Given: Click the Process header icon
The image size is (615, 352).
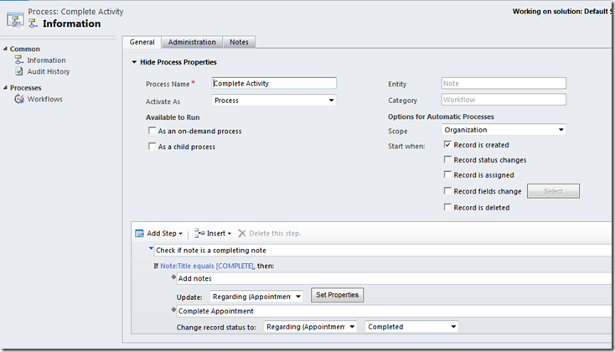Looking at the screenshot, I should (13, 18).
